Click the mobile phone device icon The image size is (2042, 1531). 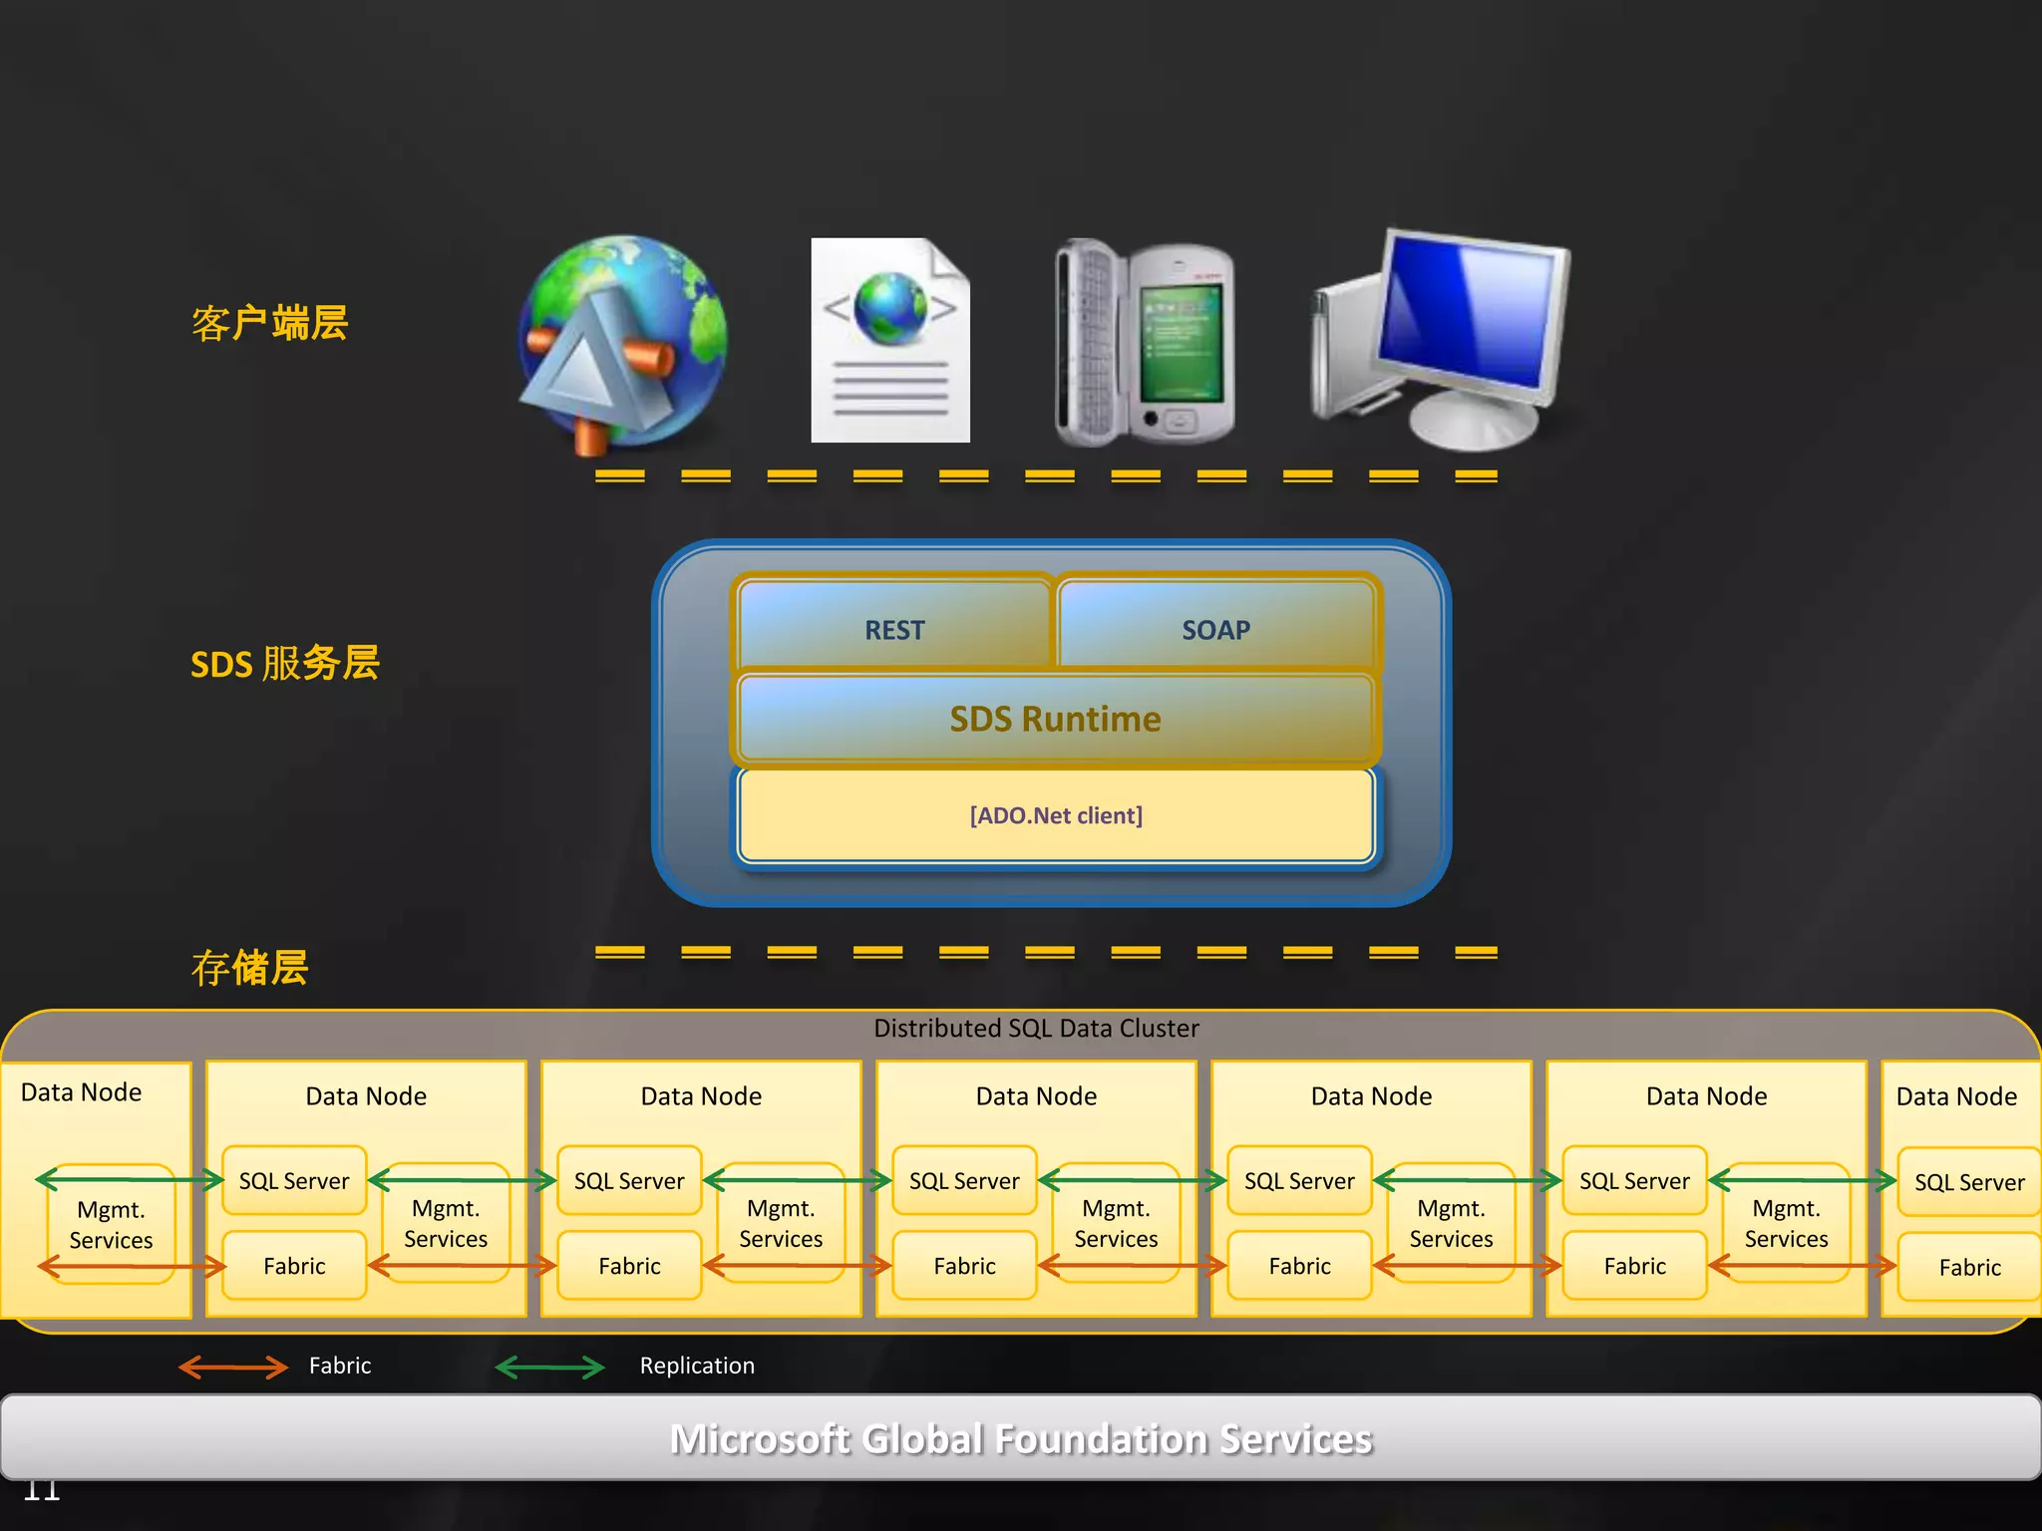click(x=1145, y=342)
